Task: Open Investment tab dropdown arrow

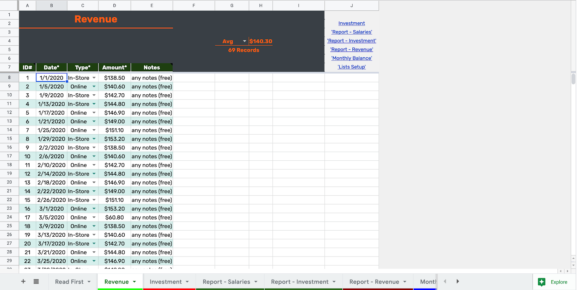Action: (188, 282)
